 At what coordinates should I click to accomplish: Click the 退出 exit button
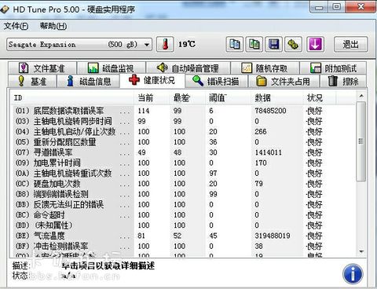(350, 44)
